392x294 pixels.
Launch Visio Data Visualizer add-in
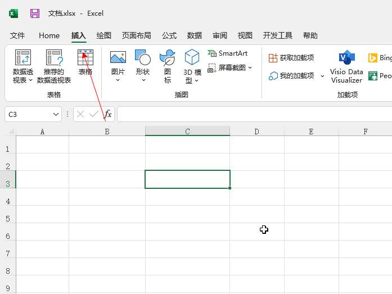[346, 67]
